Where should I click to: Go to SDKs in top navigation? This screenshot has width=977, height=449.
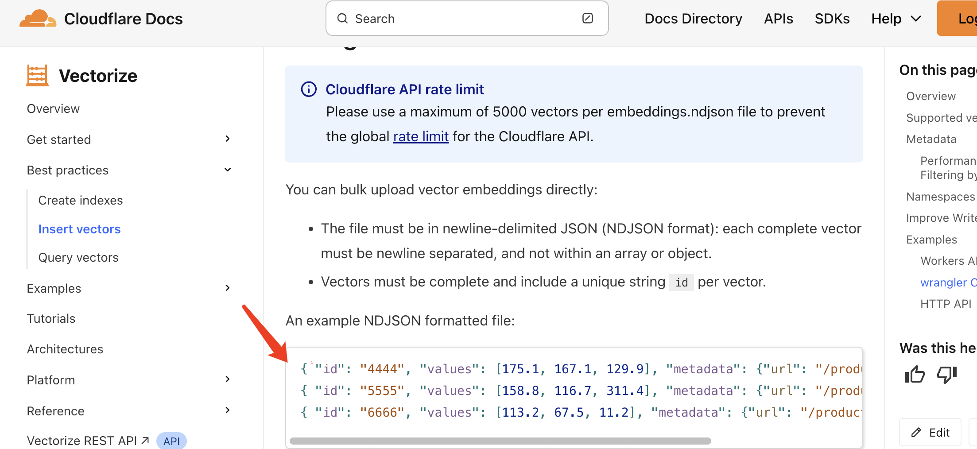coord(832,19)
